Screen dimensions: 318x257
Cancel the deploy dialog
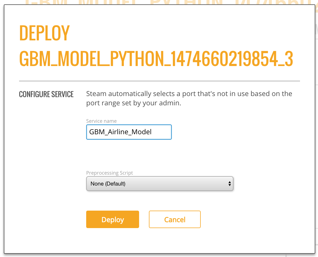coord(175,220)
